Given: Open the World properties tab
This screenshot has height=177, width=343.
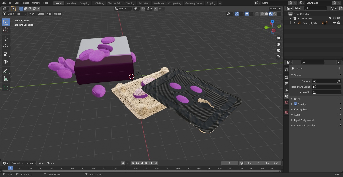Looking at the screenshot, I should (286, 103).
